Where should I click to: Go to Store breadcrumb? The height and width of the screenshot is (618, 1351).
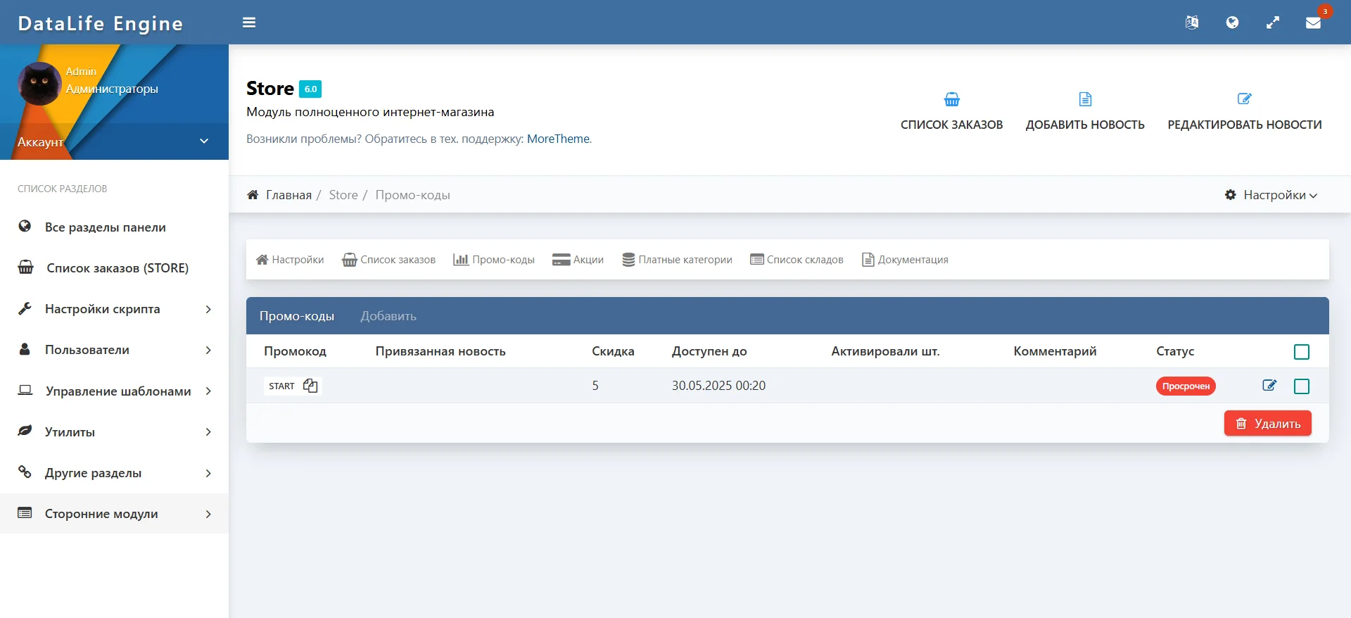(x=343, y=195)
